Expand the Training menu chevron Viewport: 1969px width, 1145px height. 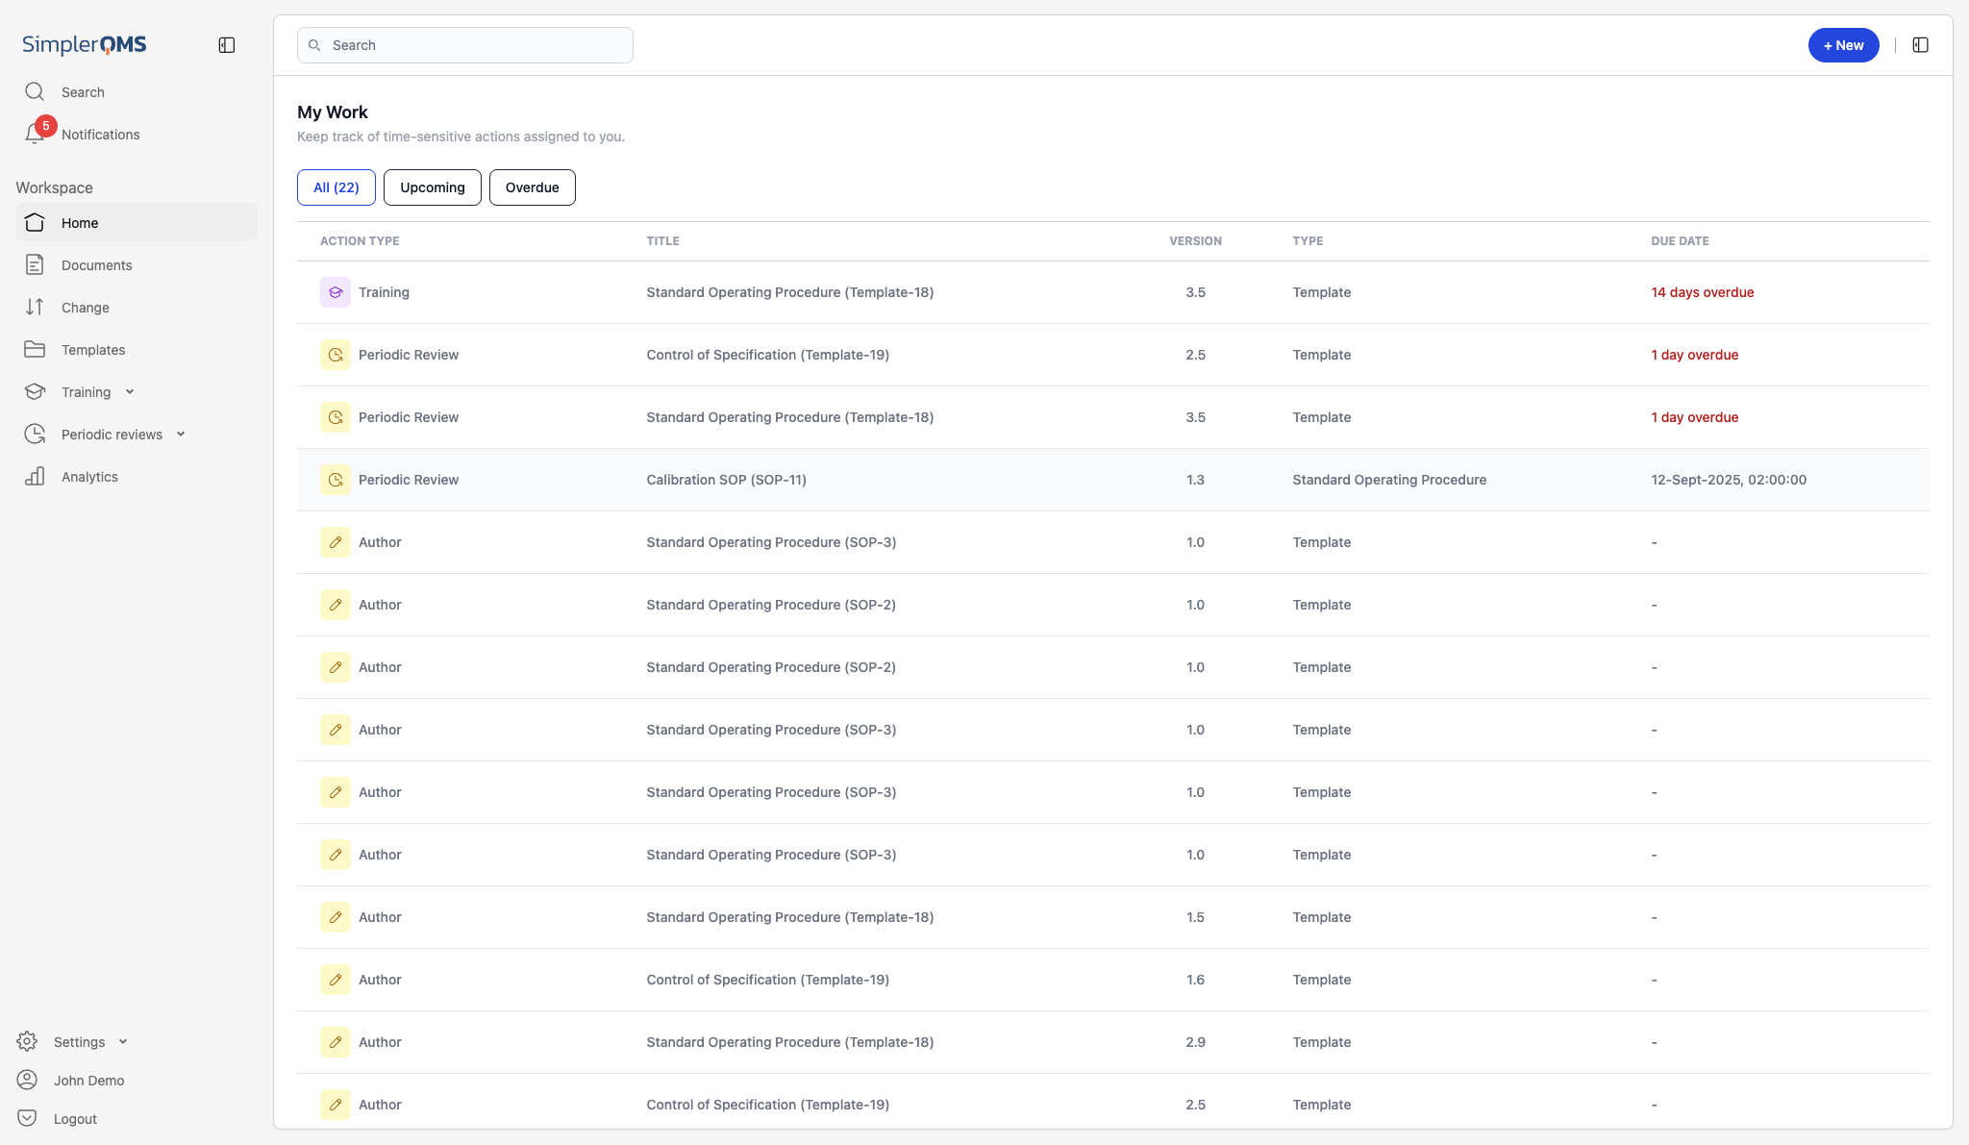pos(130,392)
